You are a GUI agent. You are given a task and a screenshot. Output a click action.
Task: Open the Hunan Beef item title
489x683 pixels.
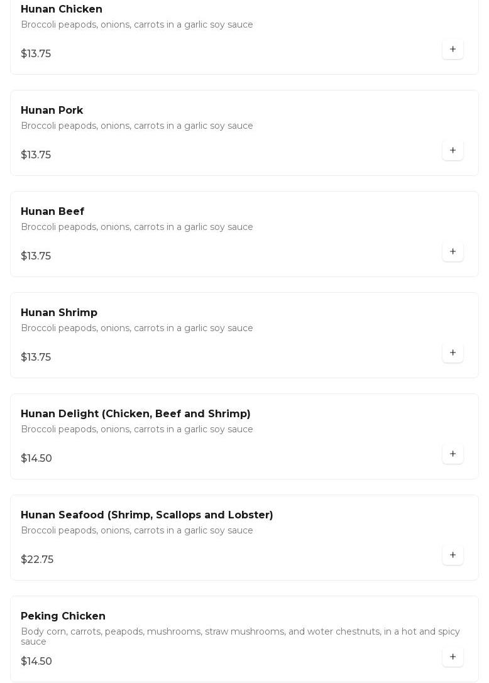pyautogui.click(x=53, y=212)
